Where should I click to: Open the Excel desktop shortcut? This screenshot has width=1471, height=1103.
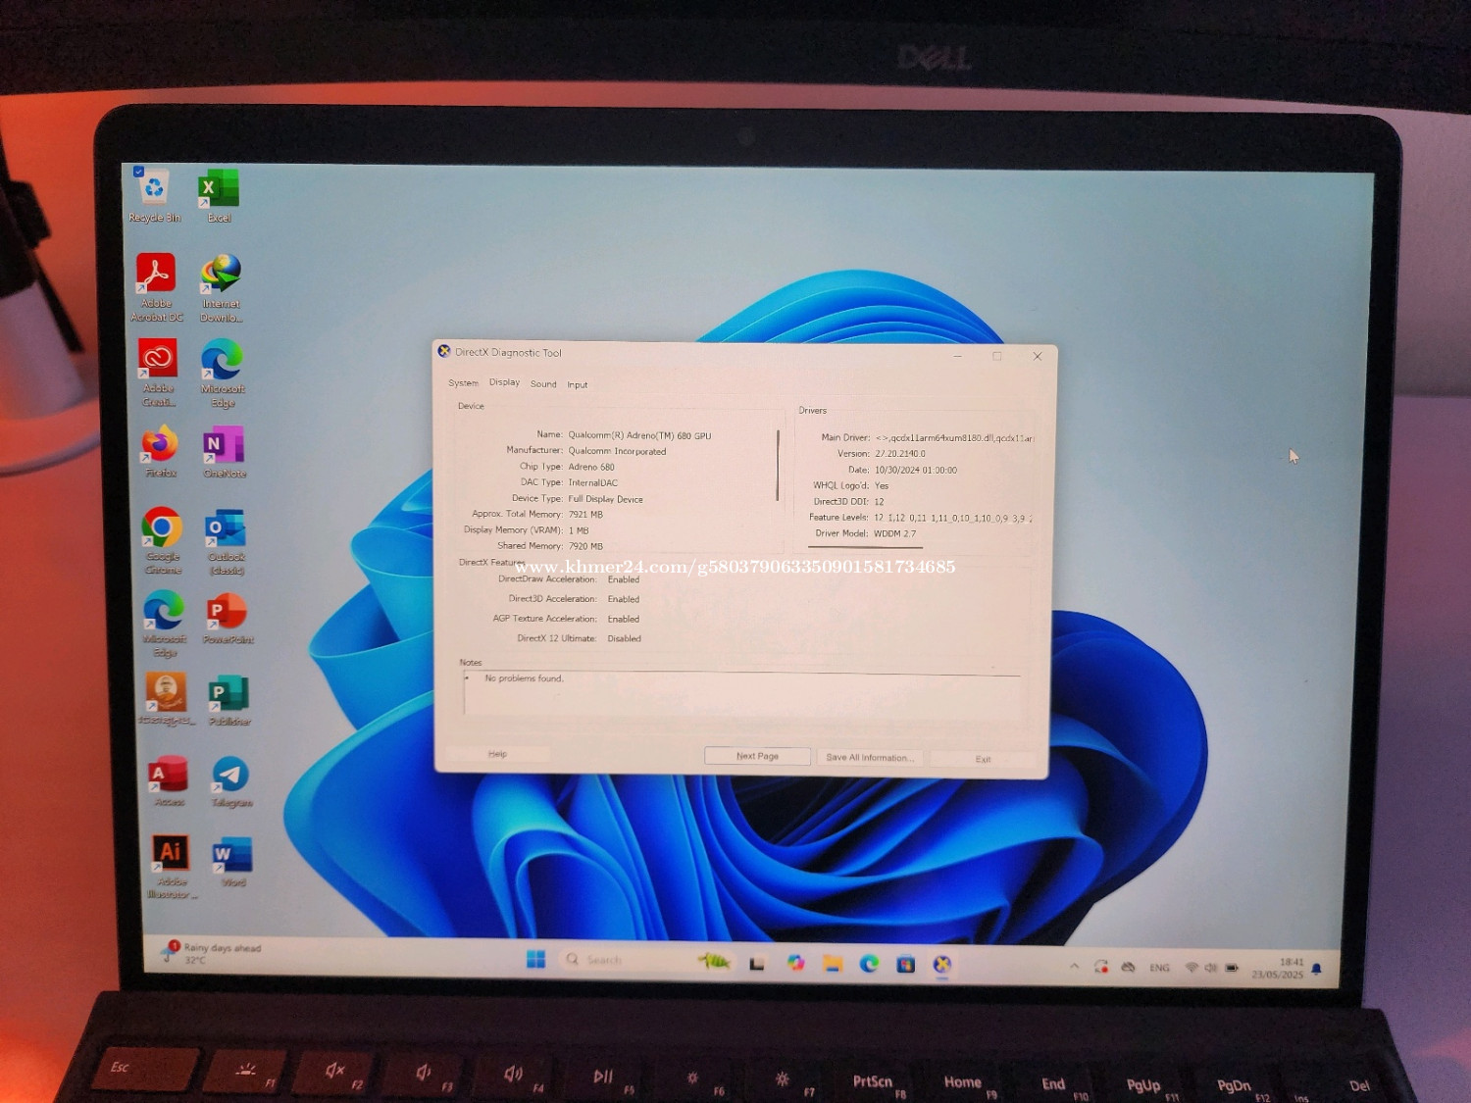click(x=219, y=195)
